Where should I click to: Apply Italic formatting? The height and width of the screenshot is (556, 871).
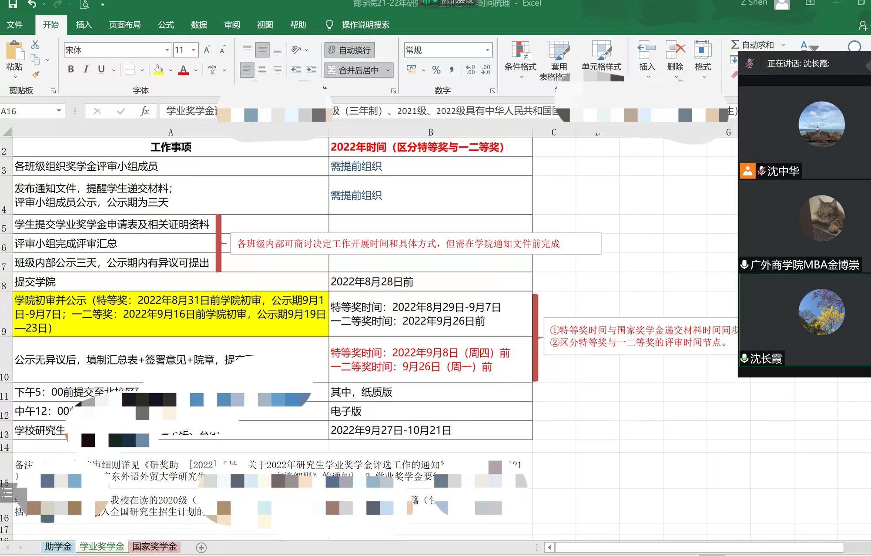click(86, 69)
